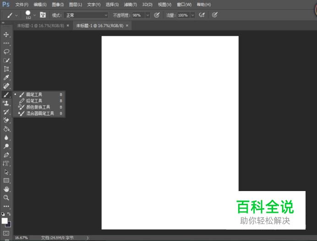Select the Type tool

coord(6,164)
